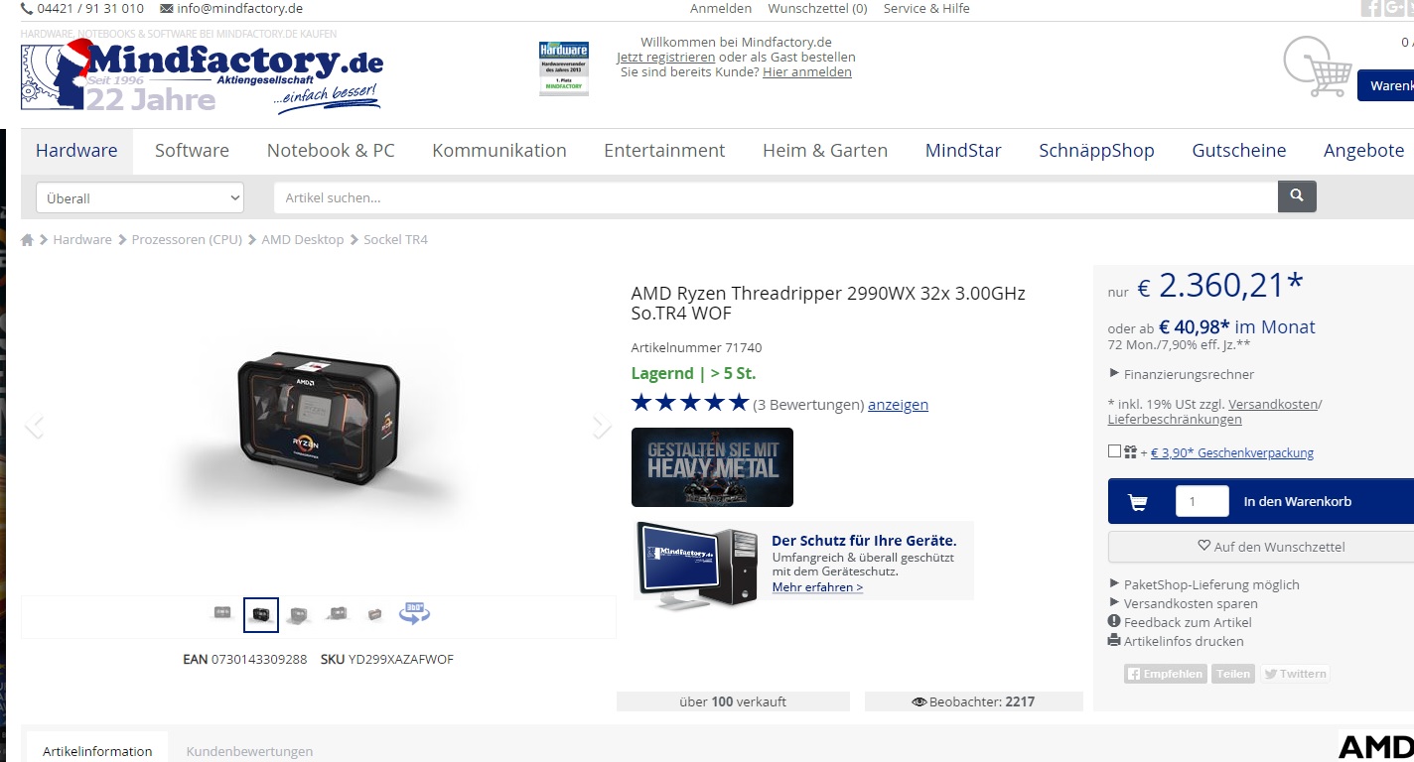Click Hier anmelden link
The width and height of the screenshot is (1414, 762).
[x=807, y=71]
